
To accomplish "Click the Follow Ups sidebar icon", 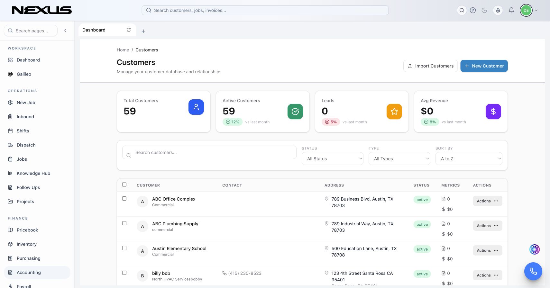I will pos(10,187).
